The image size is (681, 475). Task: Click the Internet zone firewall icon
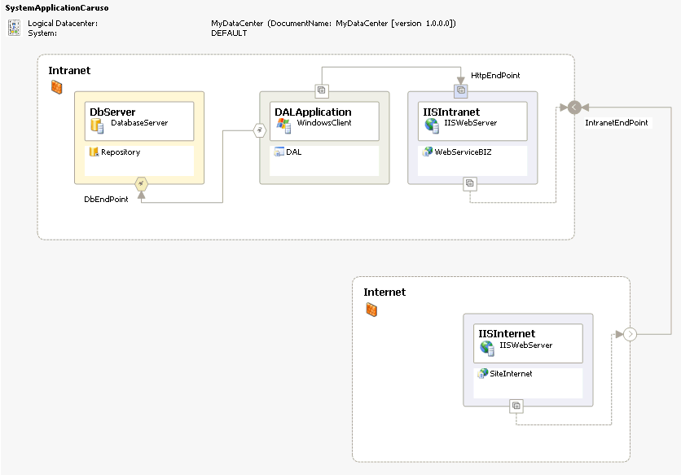click(371, 310)
